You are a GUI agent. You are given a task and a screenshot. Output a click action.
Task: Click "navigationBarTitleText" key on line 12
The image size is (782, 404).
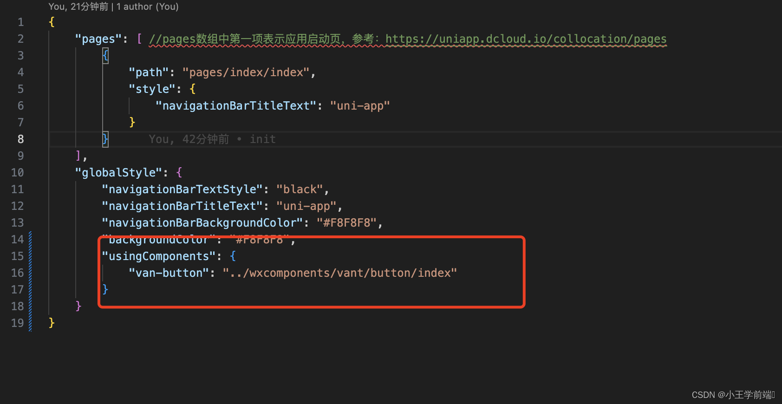pyautogui.click(x=182, y=206)
